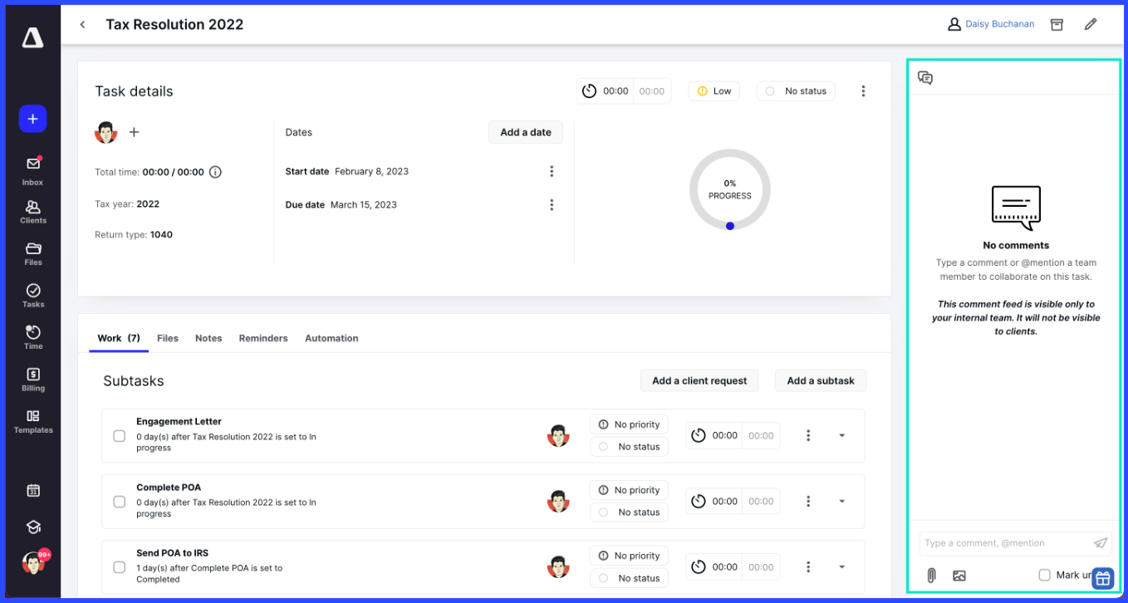Select the Clients sidebar icon
The height and width of the screenshot is (603, 1128).
[32, 210]
